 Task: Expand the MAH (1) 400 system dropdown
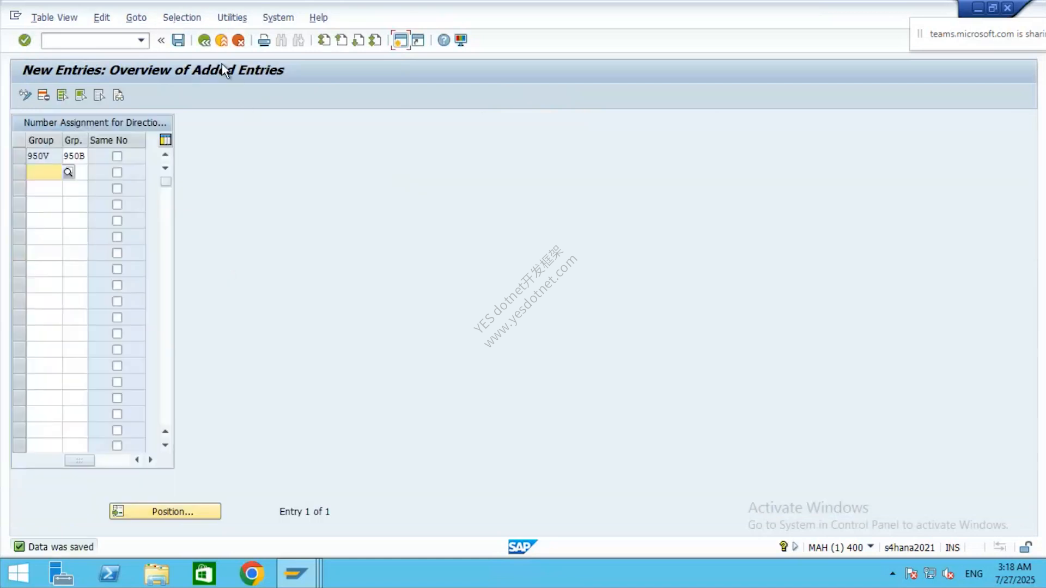871,547
